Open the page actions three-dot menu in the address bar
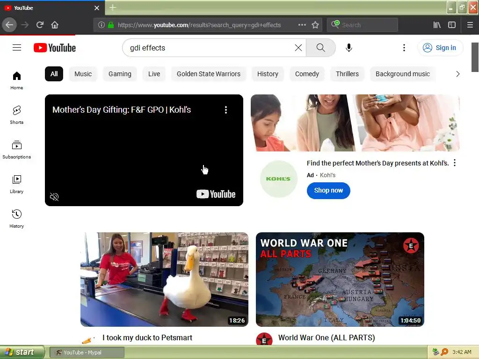This screenshot has height=359, width=479. (302, 25)
